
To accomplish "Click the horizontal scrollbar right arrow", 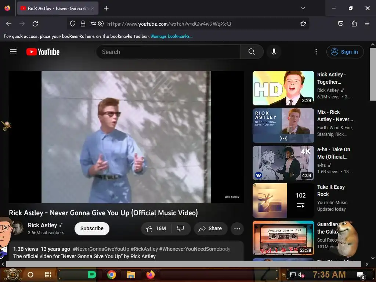I will coord(367,264).
